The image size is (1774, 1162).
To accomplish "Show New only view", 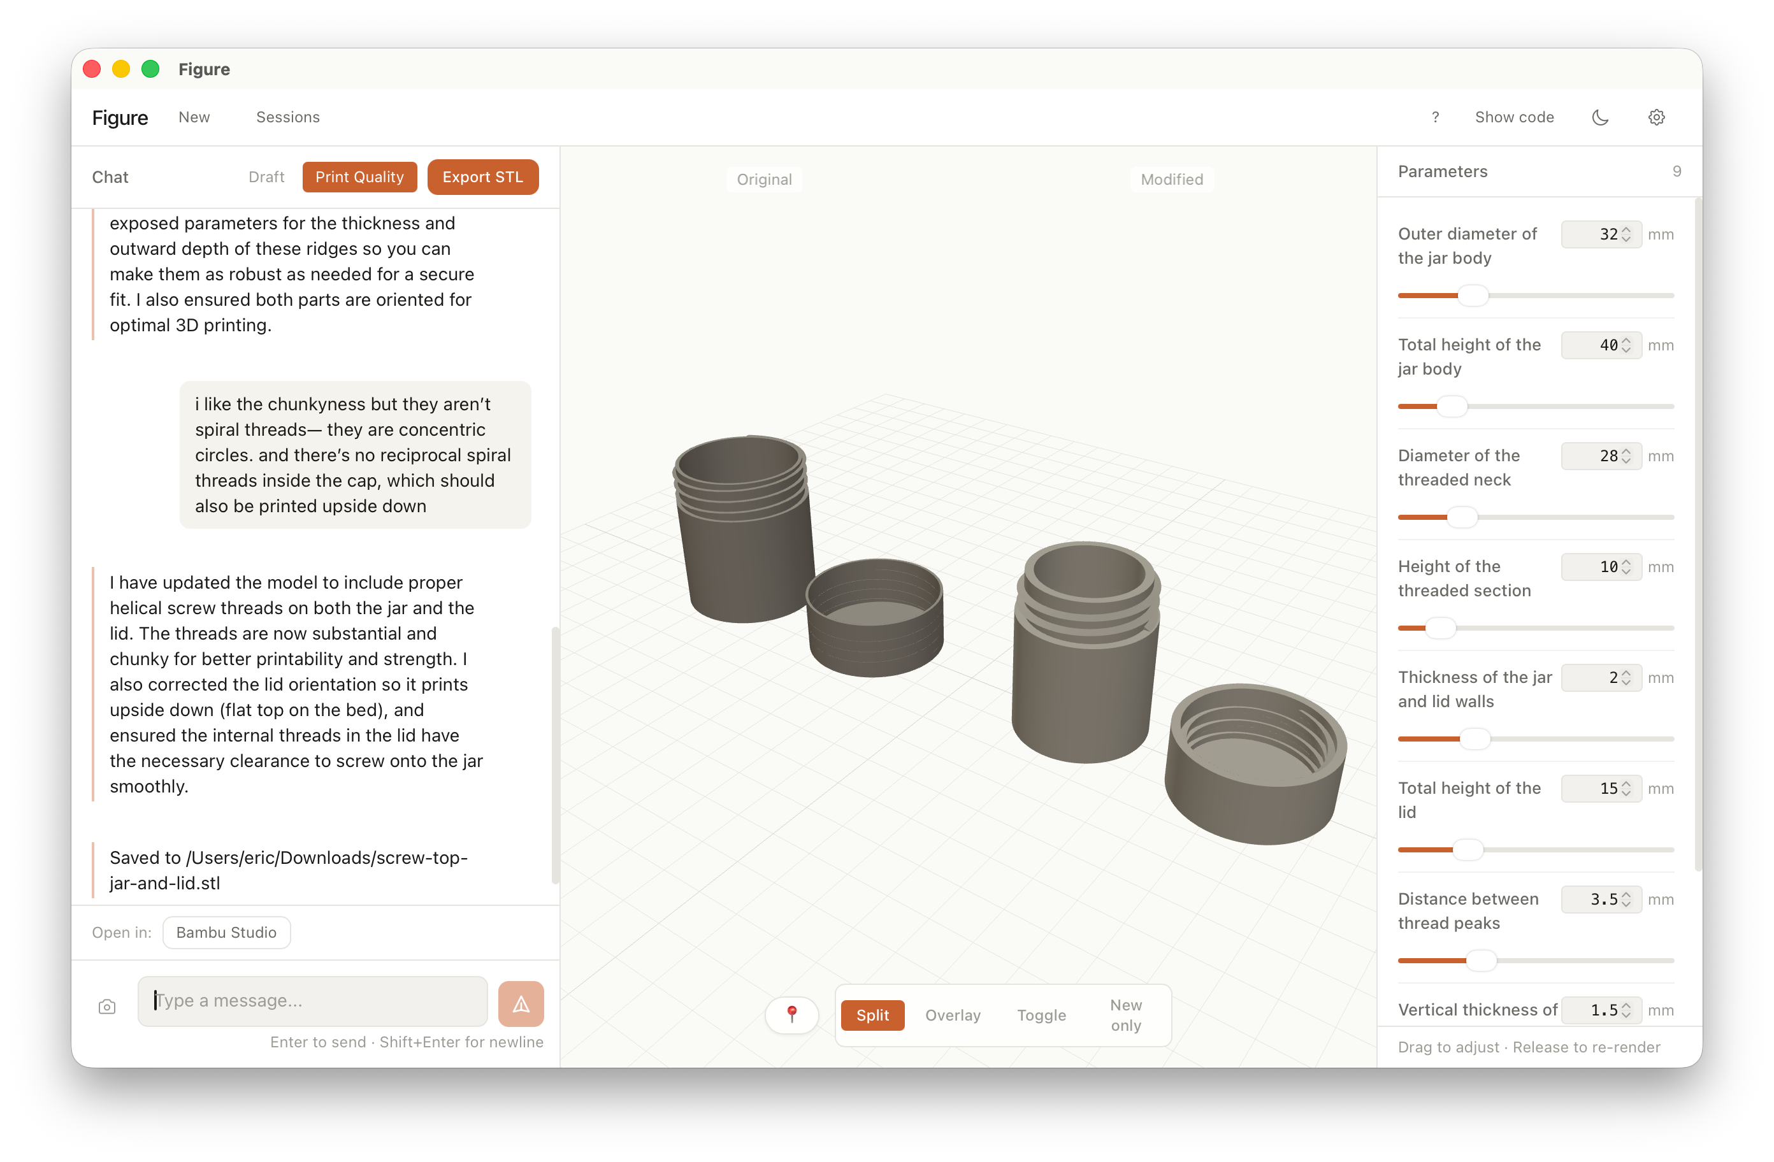I will [x=1125, y=1014].
